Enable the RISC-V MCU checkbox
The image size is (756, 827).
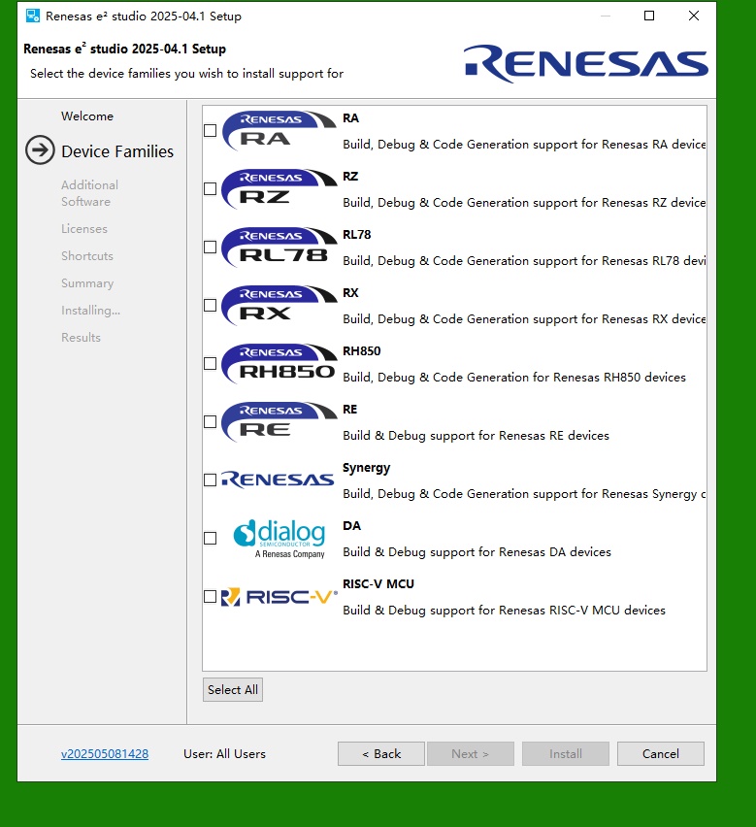click(210, 597)
